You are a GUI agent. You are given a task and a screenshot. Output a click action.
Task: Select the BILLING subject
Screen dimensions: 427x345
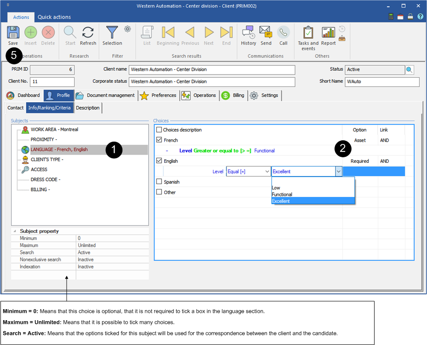point(40,190)
